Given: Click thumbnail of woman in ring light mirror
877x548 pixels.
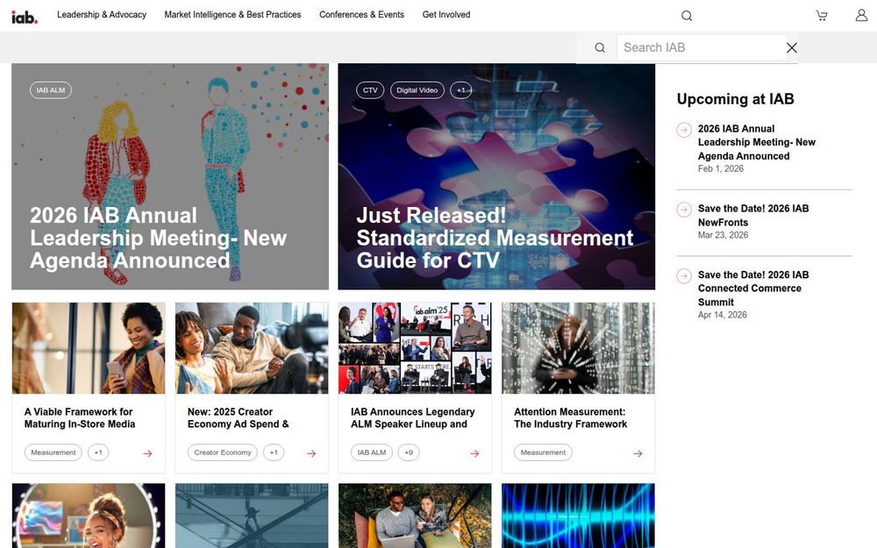Looking at the screenshot, I should (x=89, y=516).
